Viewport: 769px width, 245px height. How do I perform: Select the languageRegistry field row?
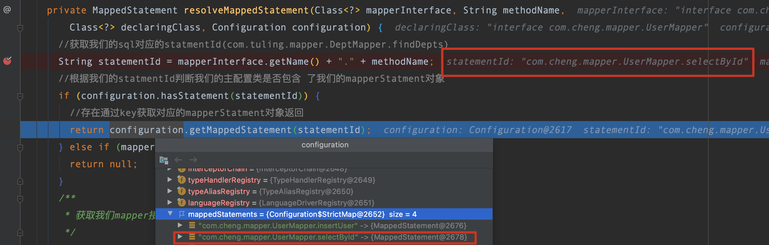(324, 203)
